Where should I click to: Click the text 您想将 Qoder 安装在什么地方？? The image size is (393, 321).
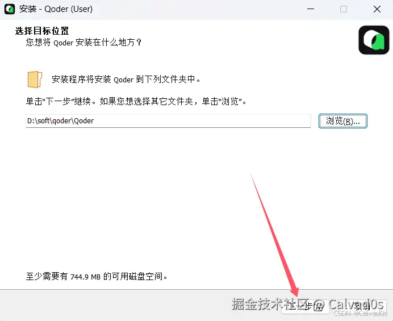[83, 42]
